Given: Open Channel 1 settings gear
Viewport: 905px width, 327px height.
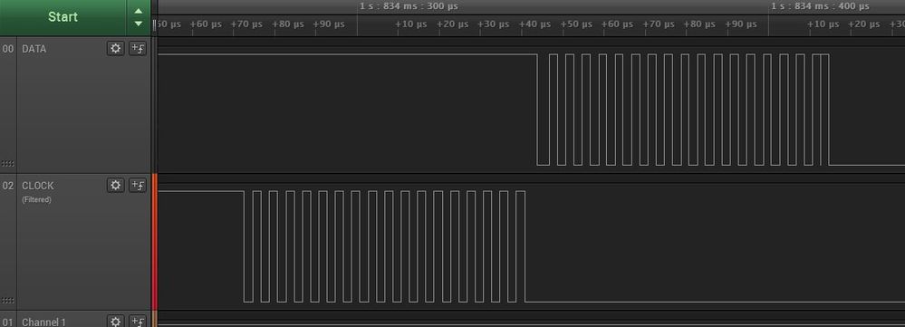Looking at the screenshot, I should [x=115, y=322].
